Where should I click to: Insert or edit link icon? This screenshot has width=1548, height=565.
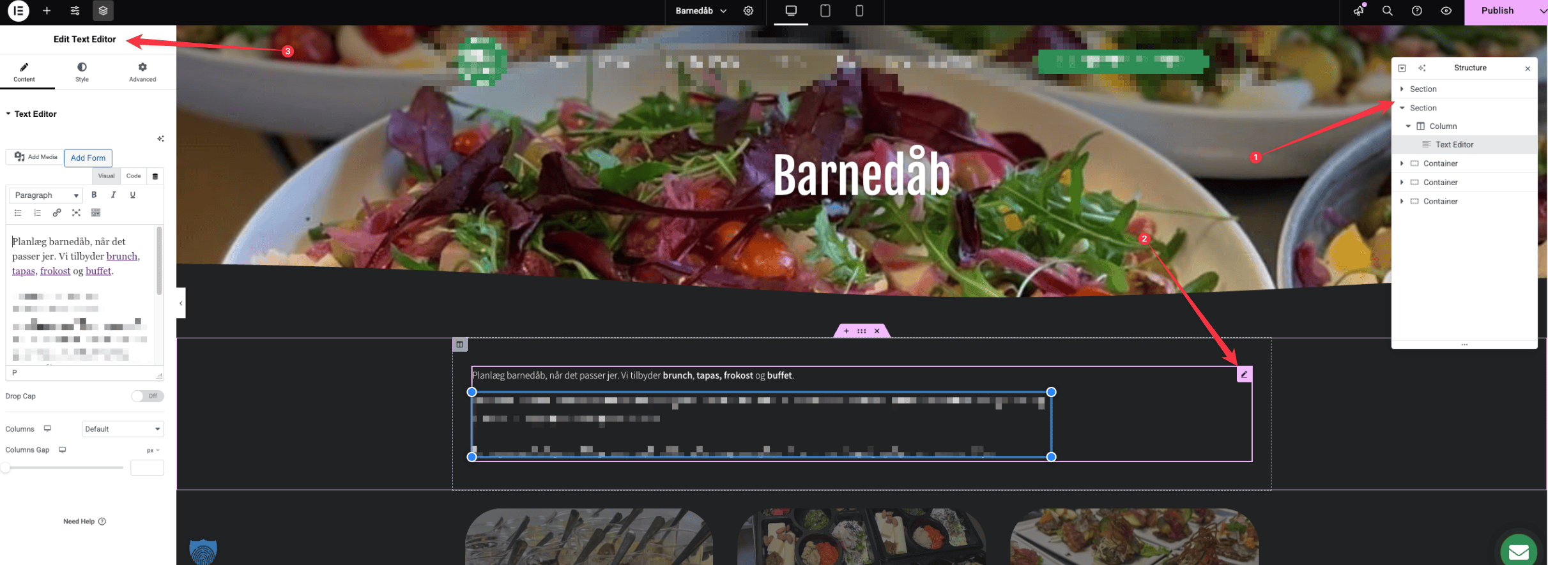[57, 213]
